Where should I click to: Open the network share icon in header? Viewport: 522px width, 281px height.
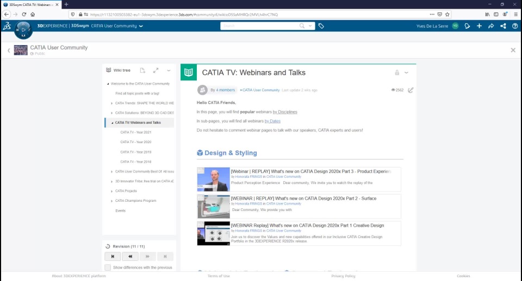point(503,26)
